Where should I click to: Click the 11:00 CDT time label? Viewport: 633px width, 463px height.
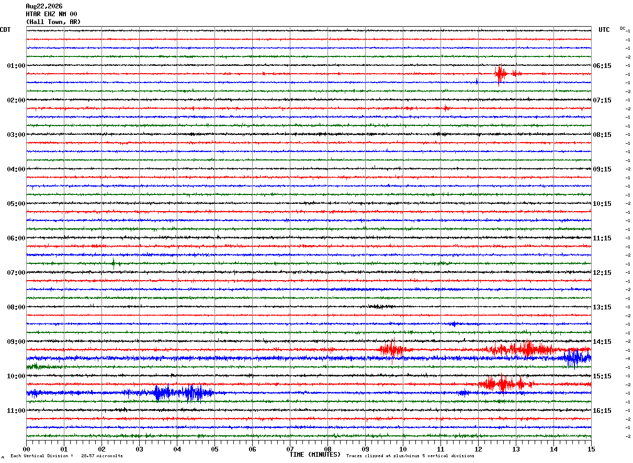[16, 411]
